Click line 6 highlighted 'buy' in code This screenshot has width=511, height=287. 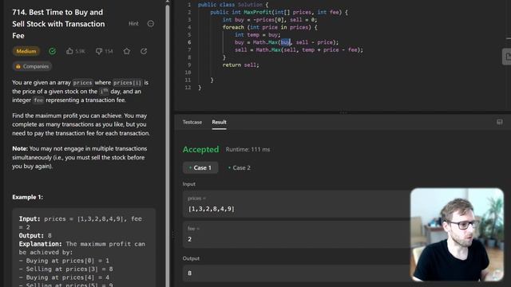pos(285,42)
